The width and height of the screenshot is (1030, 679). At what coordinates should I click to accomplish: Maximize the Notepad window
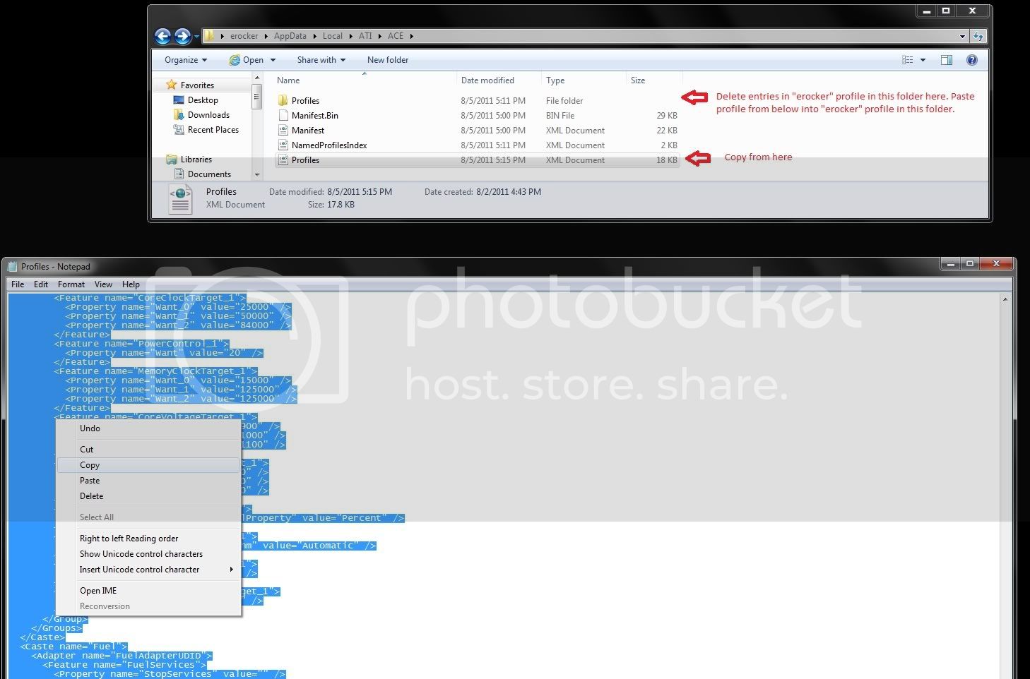[970, 264]
